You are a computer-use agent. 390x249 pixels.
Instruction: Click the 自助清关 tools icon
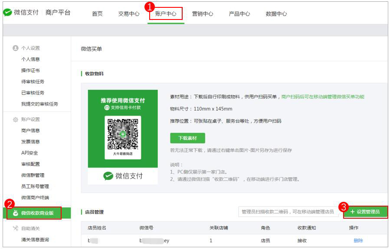tap(16, 228)
